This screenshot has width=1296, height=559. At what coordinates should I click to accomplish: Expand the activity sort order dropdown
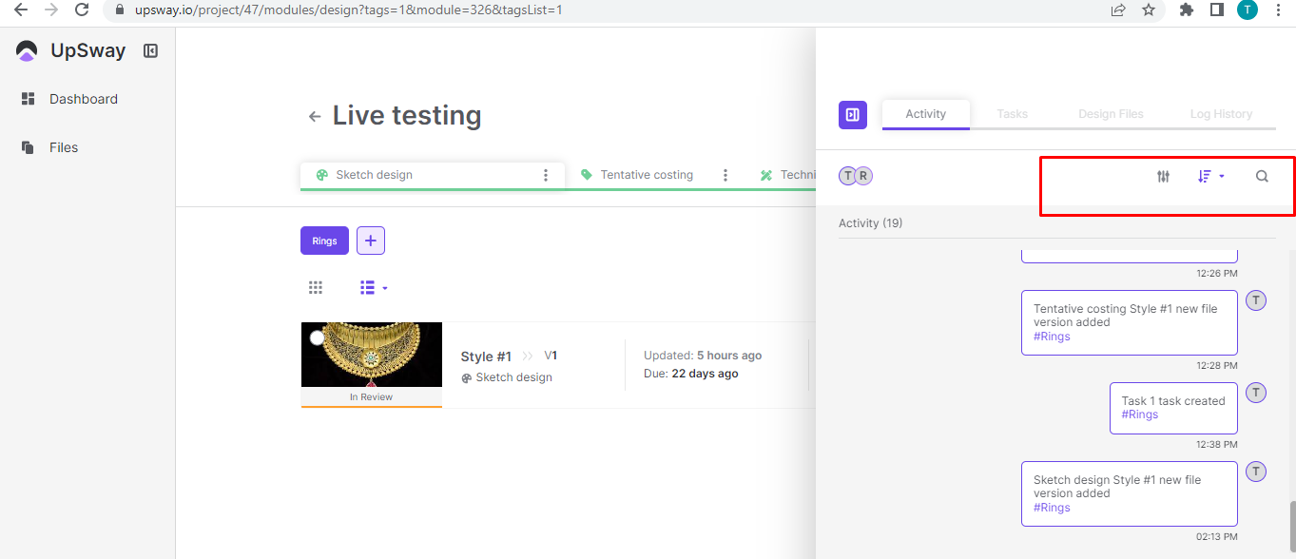pos(1210,176)
